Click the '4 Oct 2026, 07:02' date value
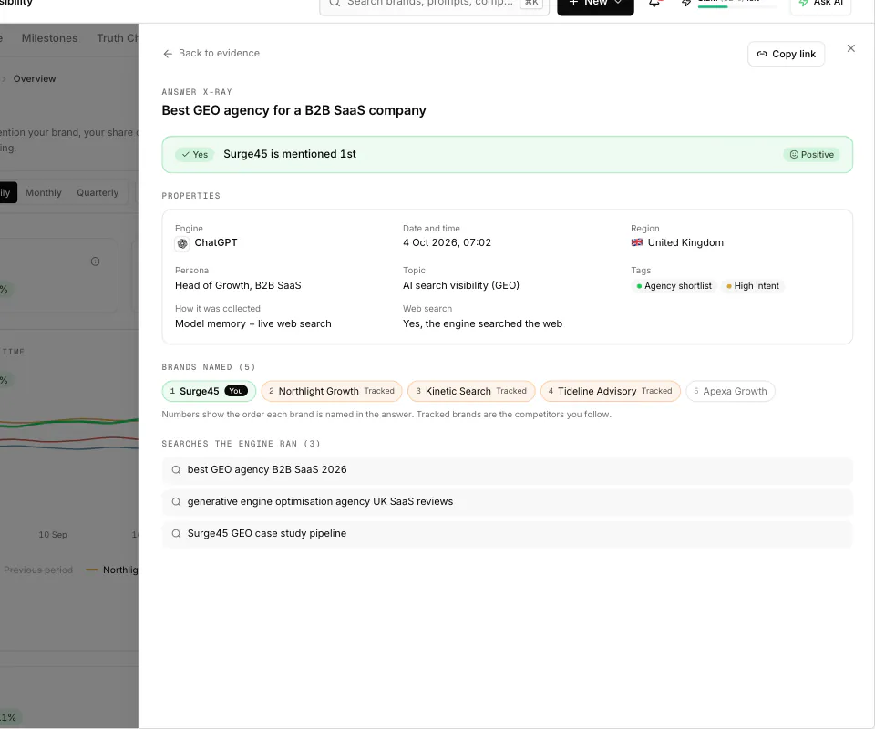 tap(447, 243)
